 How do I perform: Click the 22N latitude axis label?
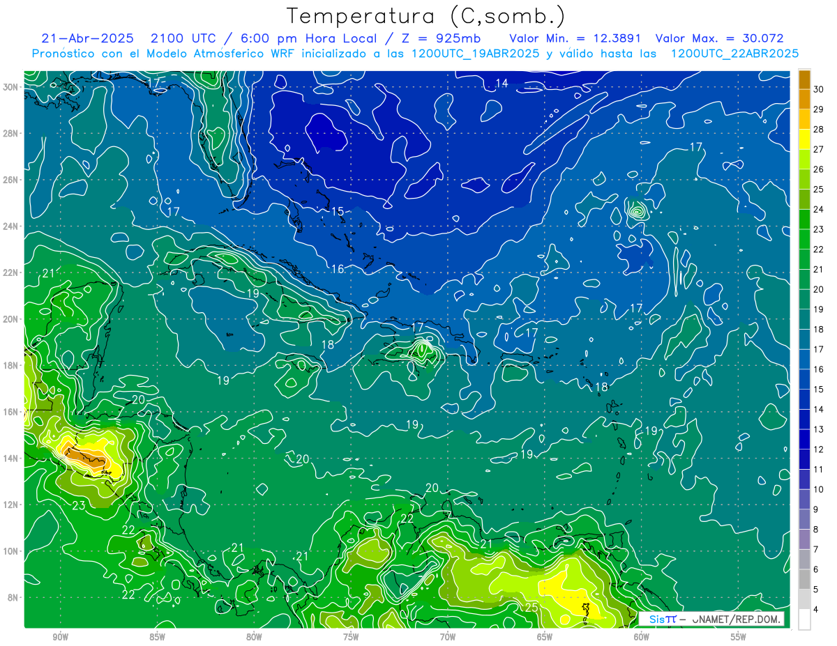coord(10,272)
